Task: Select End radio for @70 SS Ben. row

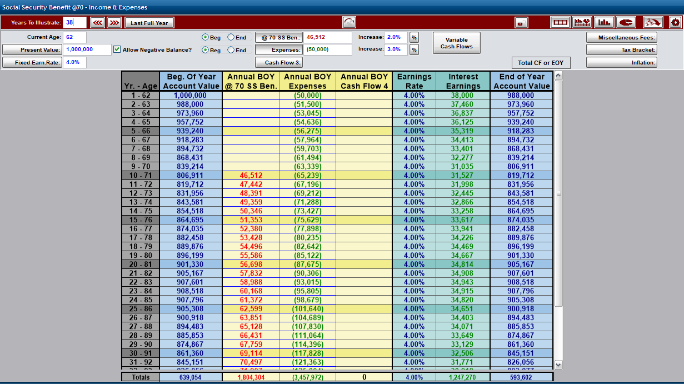Action: pyautogui.click(x=231, y=37)
